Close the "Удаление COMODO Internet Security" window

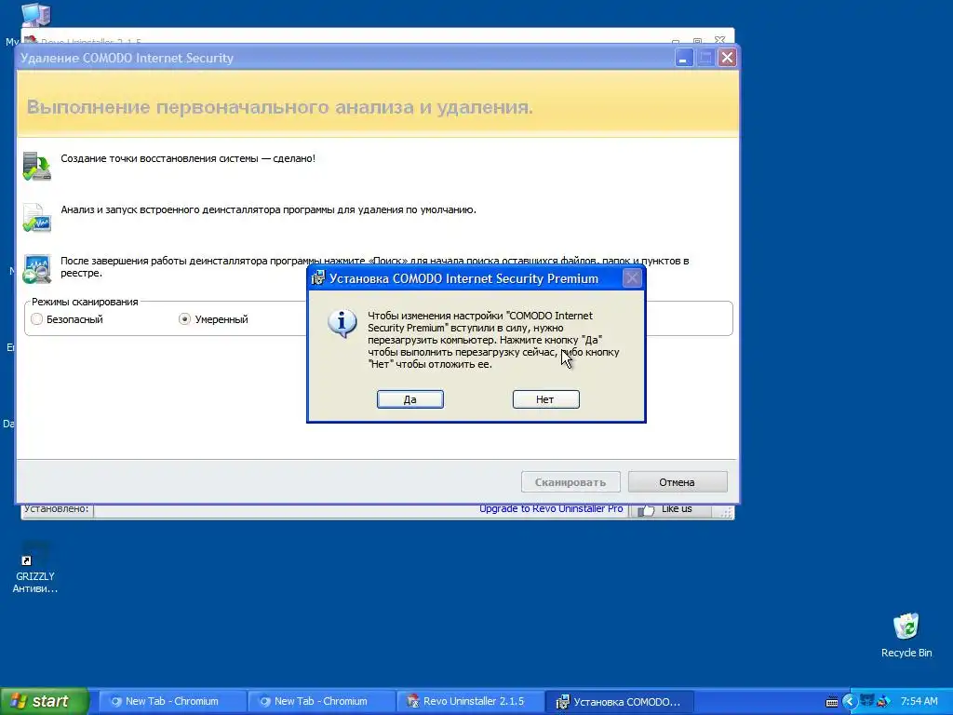(x=727, y=58)
